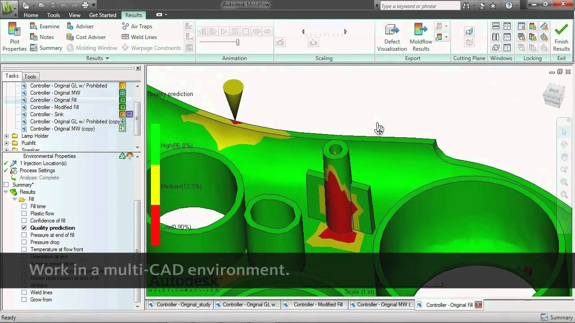Check the Pressure drop result
The height and width of the screenshot is (323, 575).
tap(24, 242)
